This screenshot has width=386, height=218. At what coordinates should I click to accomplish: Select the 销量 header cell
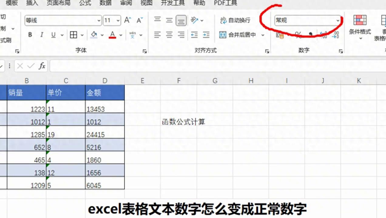click(x=27, y=93)
